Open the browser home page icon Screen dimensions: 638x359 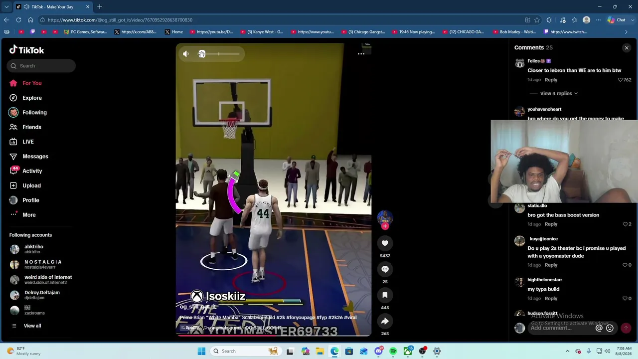30,20
